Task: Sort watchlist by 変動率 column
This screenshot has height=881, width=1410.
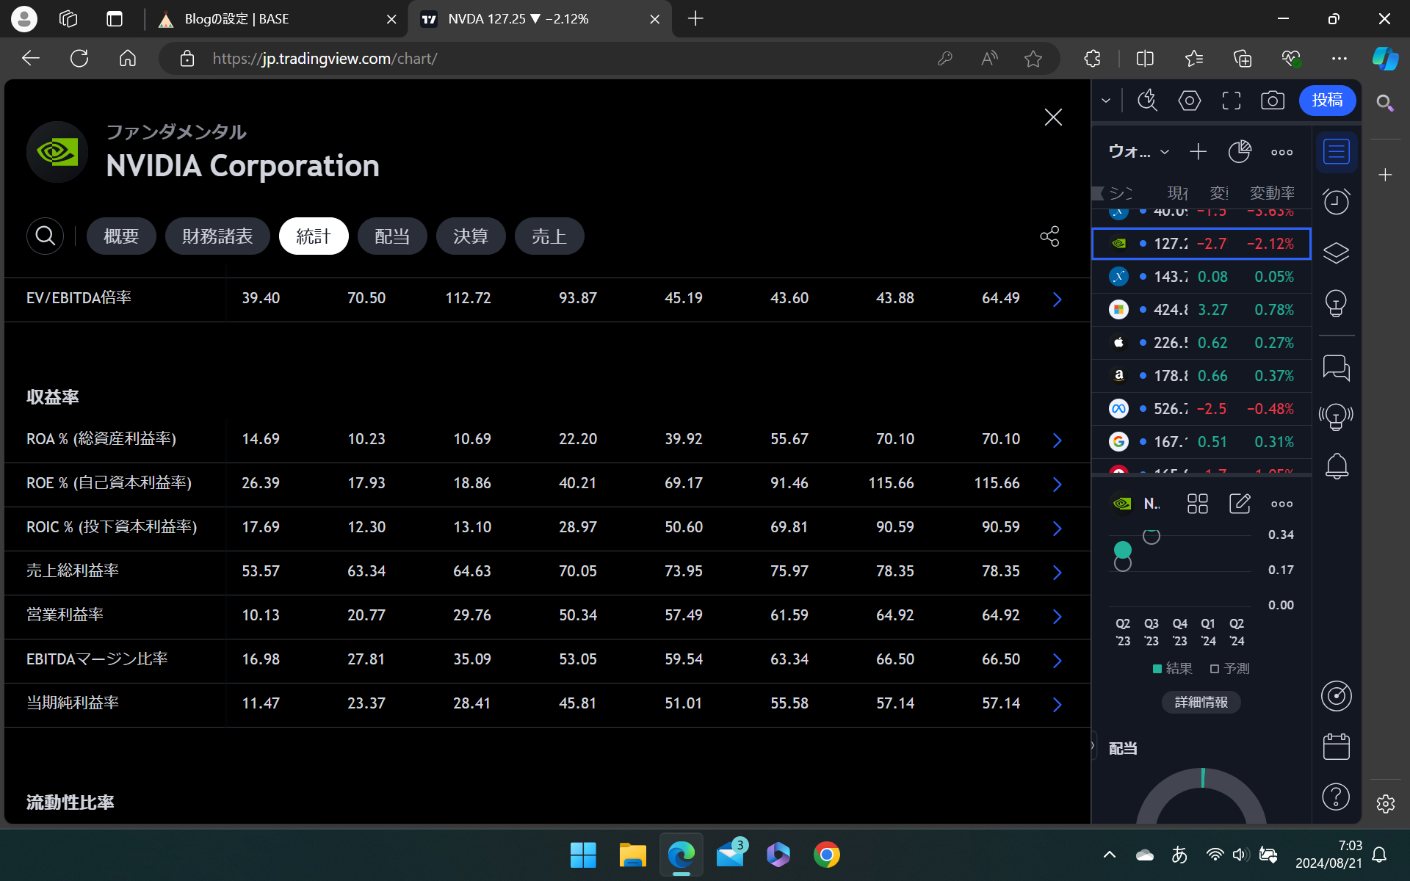Action: 1272,193
